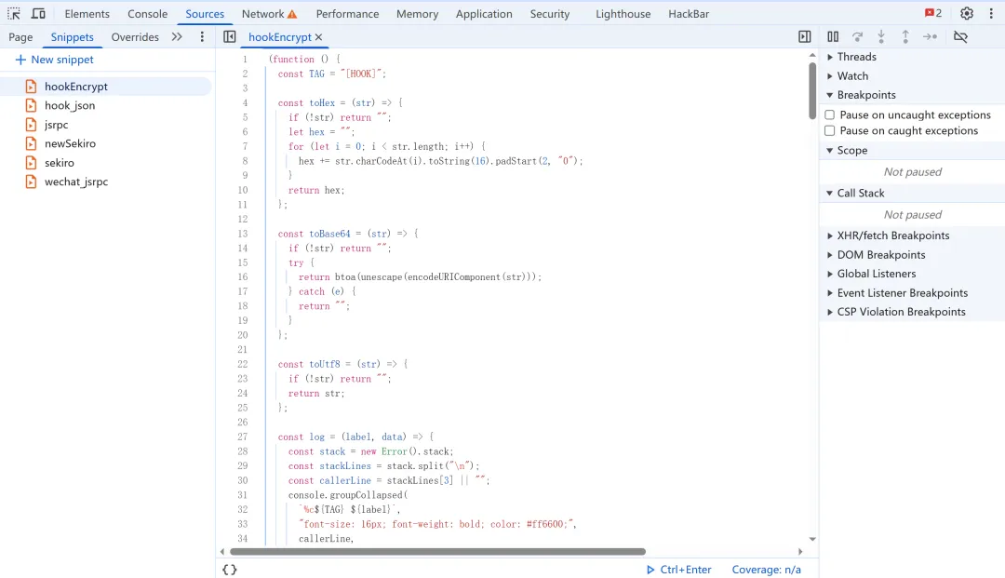The height and width of the screenshot is (578, 1005).
Task: Deactivate breakpoints icon
Action: [960, 36]
